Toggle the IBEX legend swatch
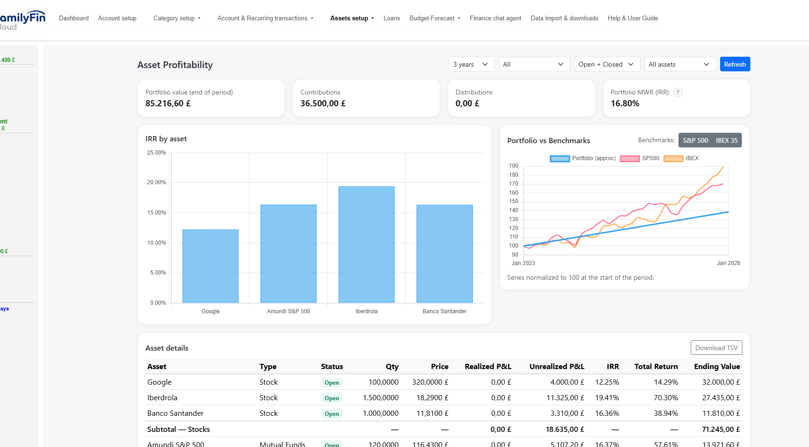 tap(673, 159)
